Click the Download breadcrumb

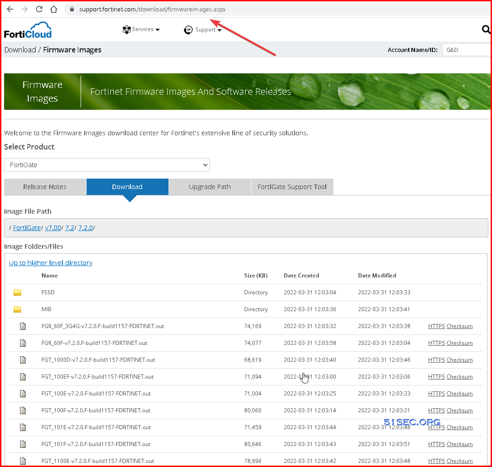coord(20,50)
